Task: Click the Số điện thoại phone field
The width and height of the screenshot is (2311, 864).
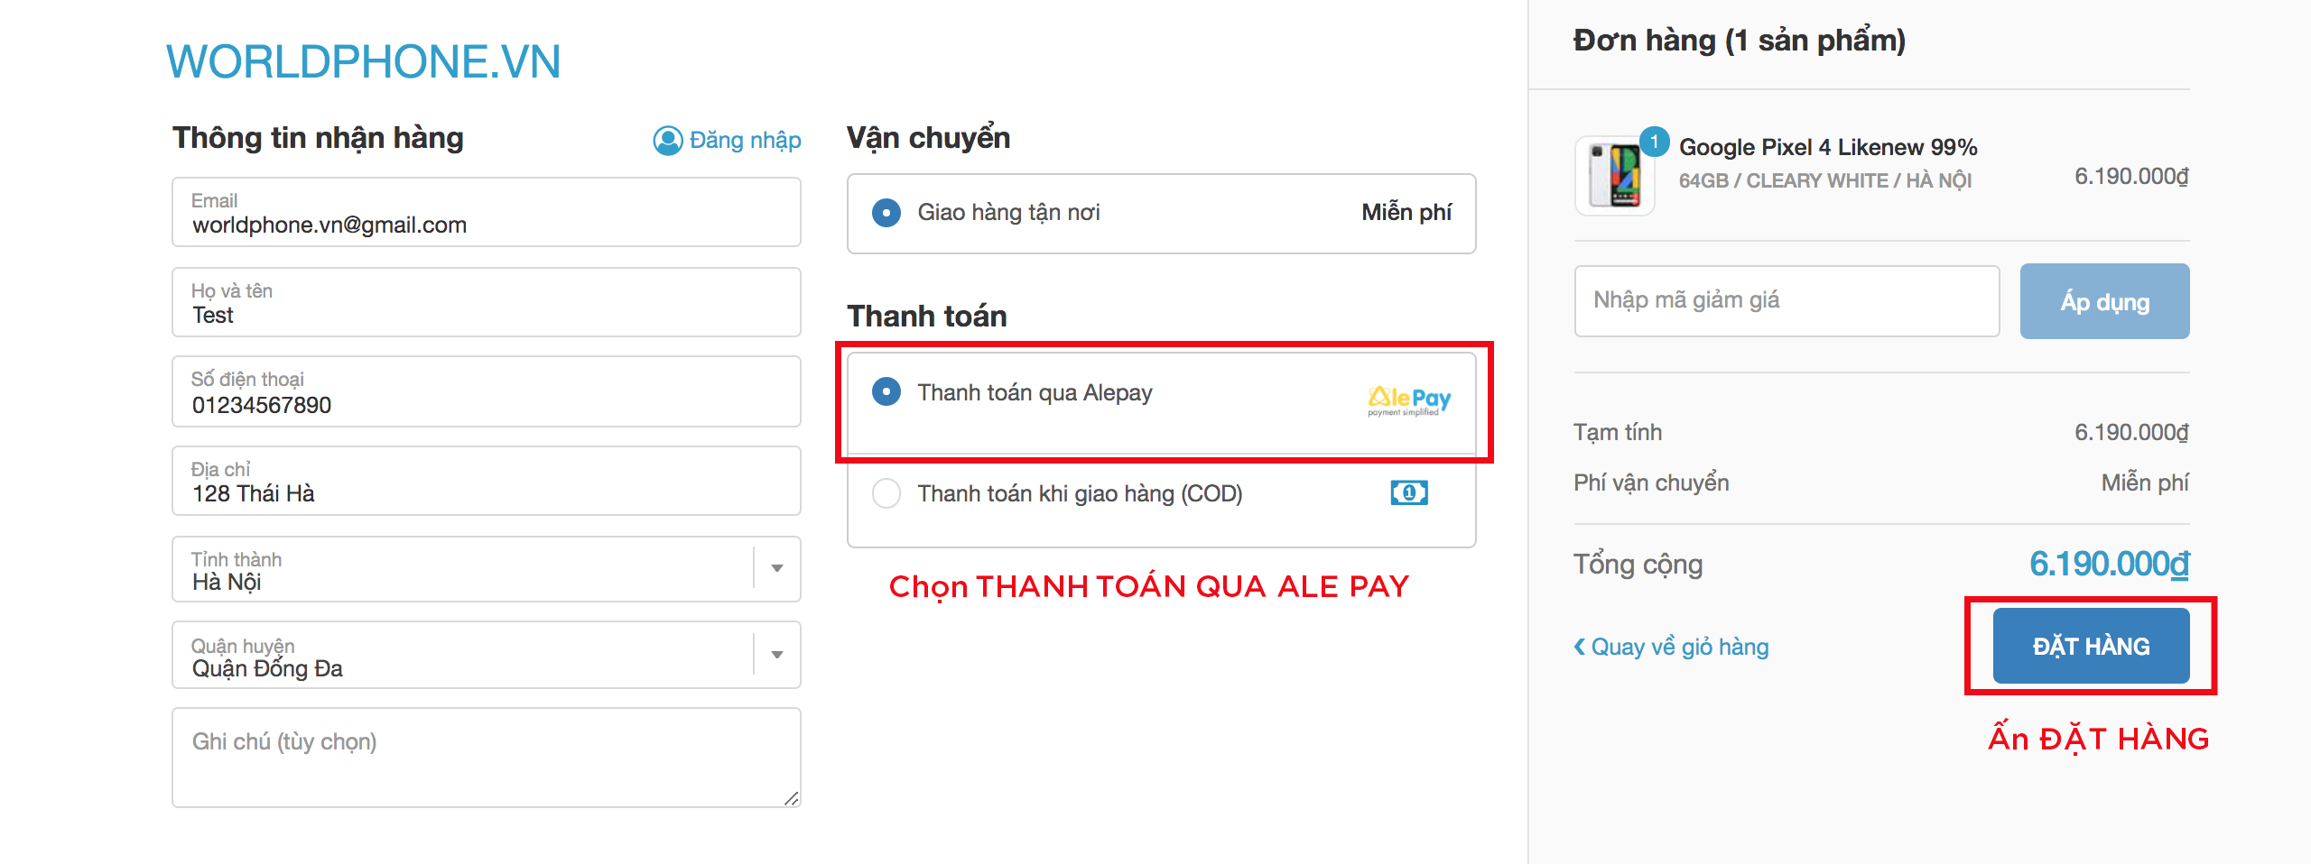Action: tap(486, 392)
